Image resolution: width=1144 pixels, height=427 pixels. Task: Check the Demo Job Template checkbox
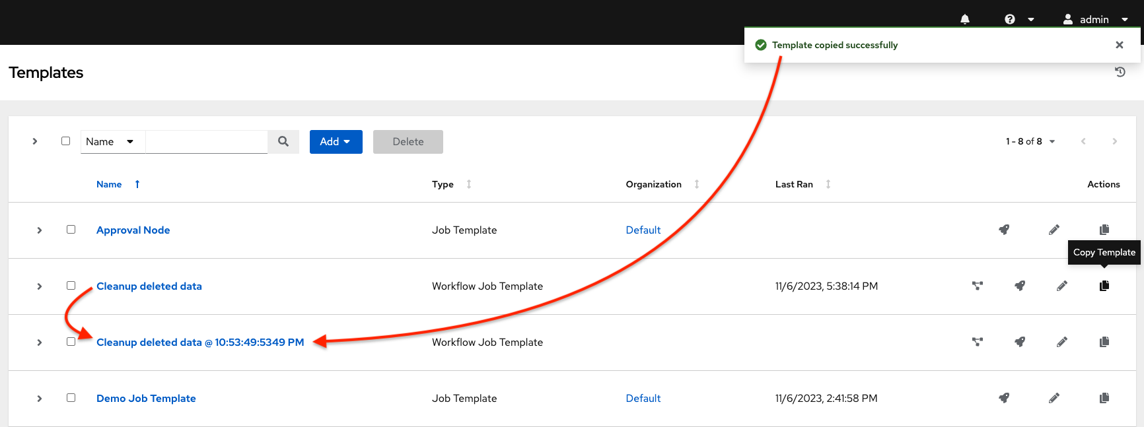(x=71, y=398)
